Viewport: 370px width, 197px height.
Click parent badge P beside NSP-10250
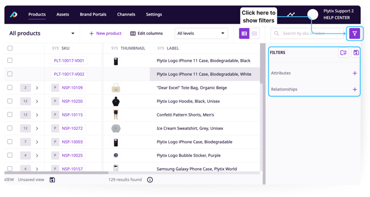click(55, 101)
